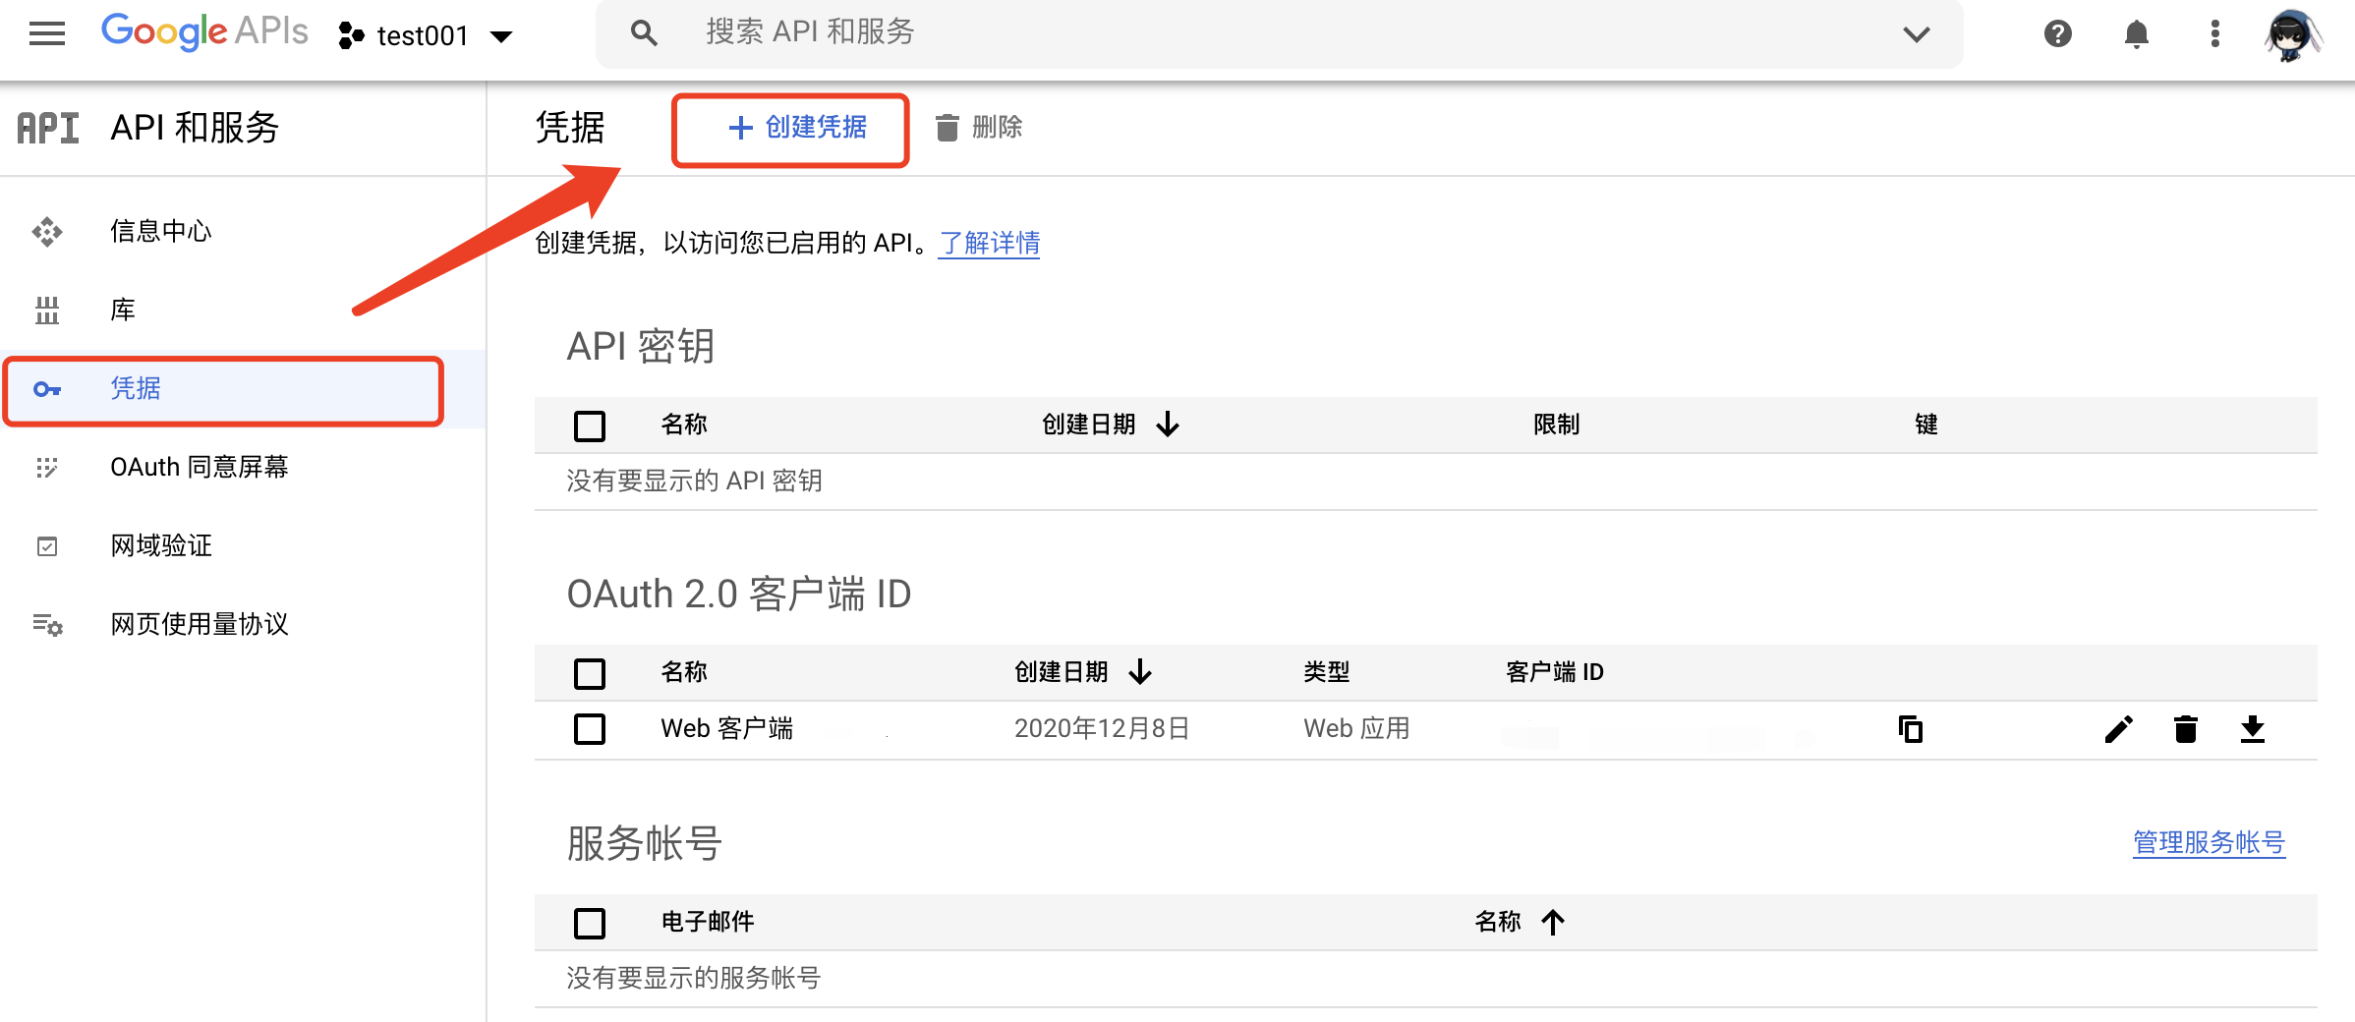Select OAuth 同意屏幕 in the sidebar
This screenshot has width=2355, height=1022.
point(199,468)
